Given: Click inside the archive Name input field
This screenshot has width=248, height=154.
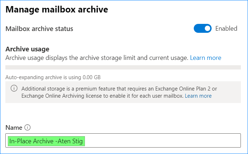Looking at the screenshot, I should tap(123, 140).
